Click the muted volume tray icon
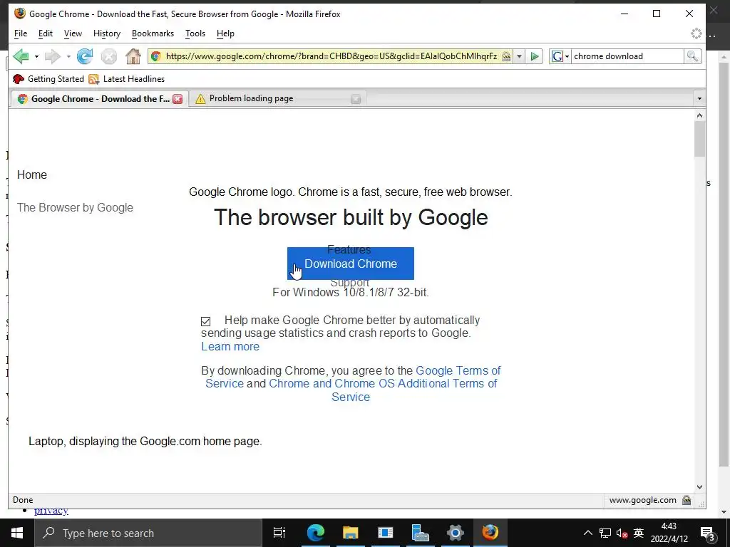Image resolution: width=730 pixels, height=547 pixels. point(622,533)
